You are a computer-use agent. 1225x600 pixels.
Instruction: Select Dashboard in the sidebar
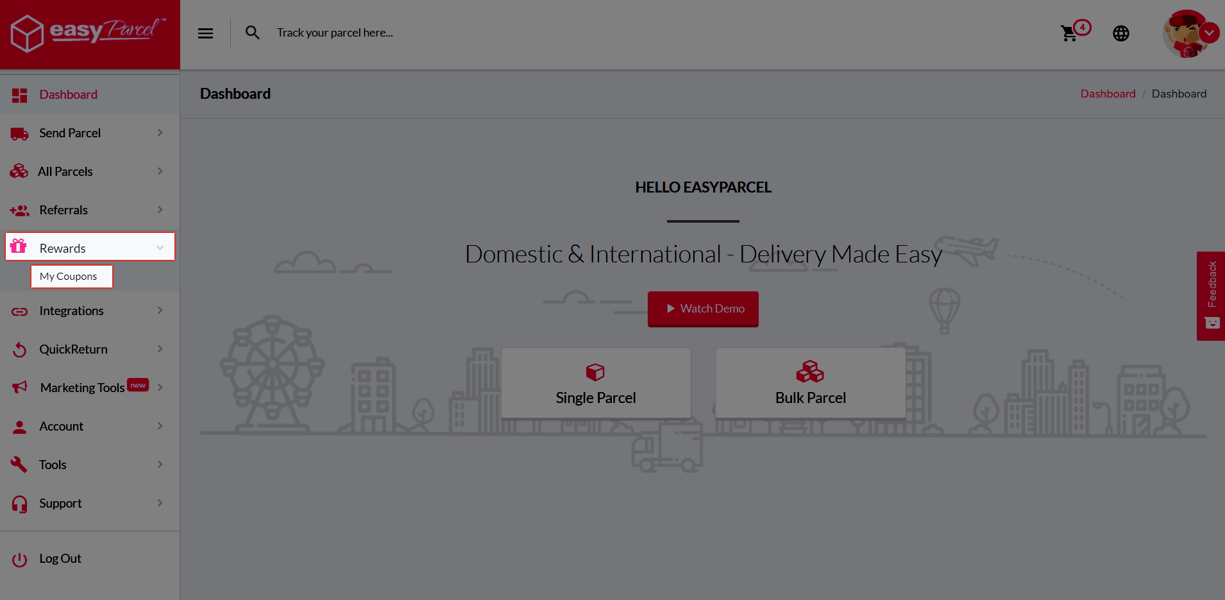coord(68,95)
